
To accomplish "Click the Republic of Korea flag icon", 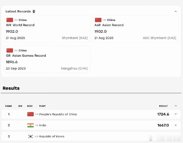I will [31, 136].
